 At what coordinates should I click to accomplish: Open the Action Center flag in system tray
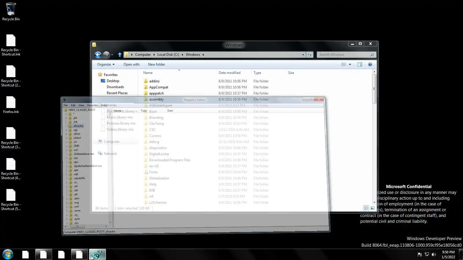tap(420, 255)
